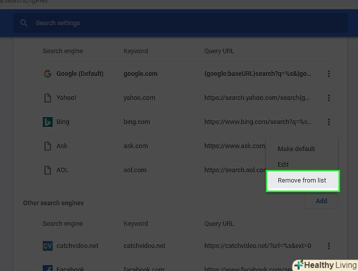Click the Google logo icon
The image size is (358, 271).
pos(48,74)
